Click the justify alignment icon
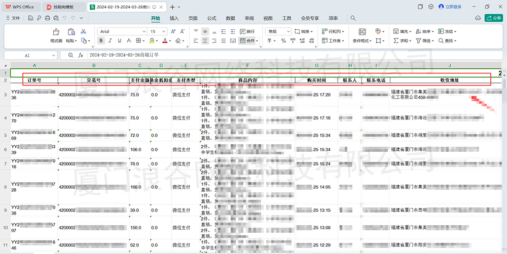Screen dimensions: 507x254 point(224,40)
